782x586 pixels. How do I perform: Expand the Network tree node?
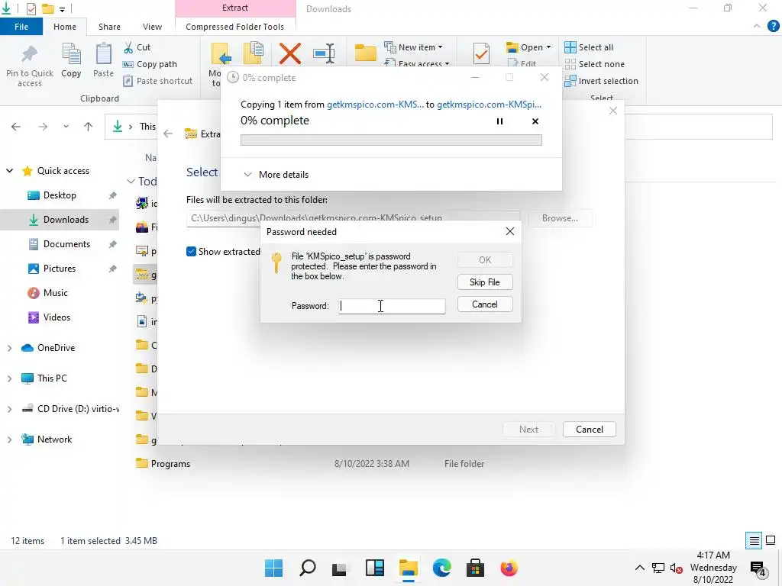click(9, 439)
